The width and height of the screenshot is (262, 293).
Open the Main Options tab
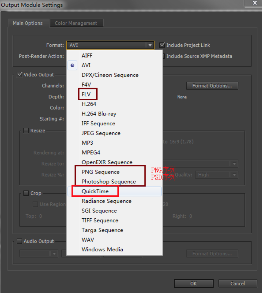28,23
